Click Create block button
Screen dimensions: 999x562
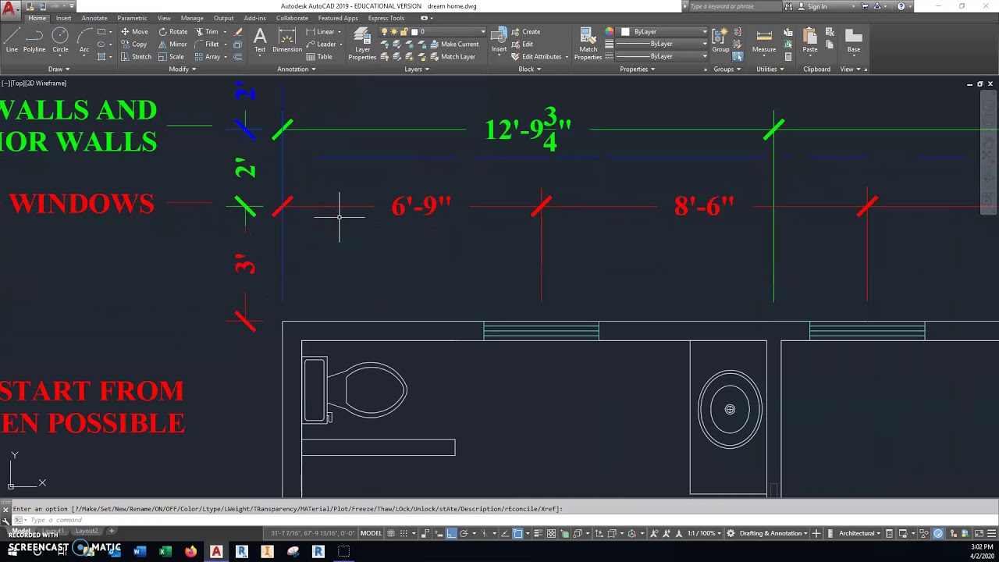(x=526, y=32)
